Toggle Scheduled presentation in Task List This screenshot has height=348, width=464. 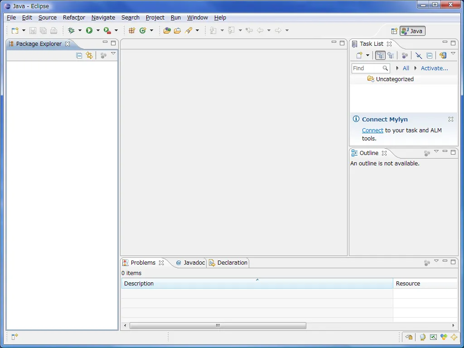click(x=391, y=55)
